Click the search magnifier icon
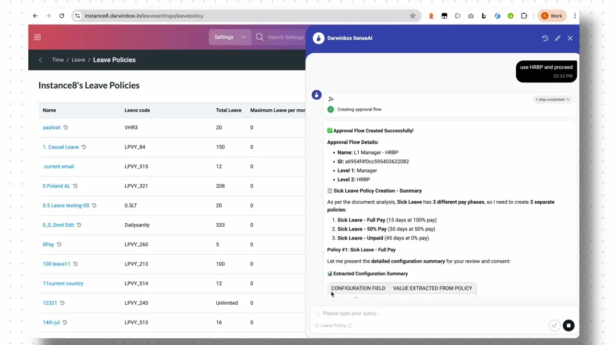The height and width of the screenshot is (345, 613). (260, 37)
